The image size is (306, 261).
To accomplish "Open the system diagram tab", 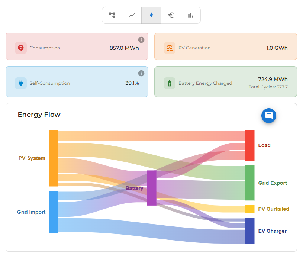I will 112,15.
